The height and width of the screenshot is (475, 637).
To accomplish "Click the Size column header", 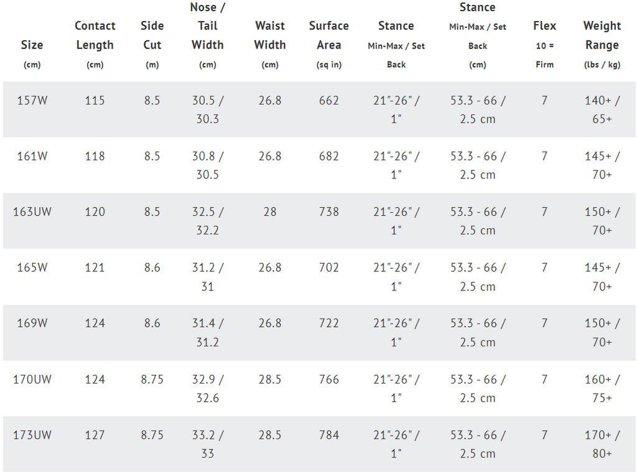I will [32, 53].
